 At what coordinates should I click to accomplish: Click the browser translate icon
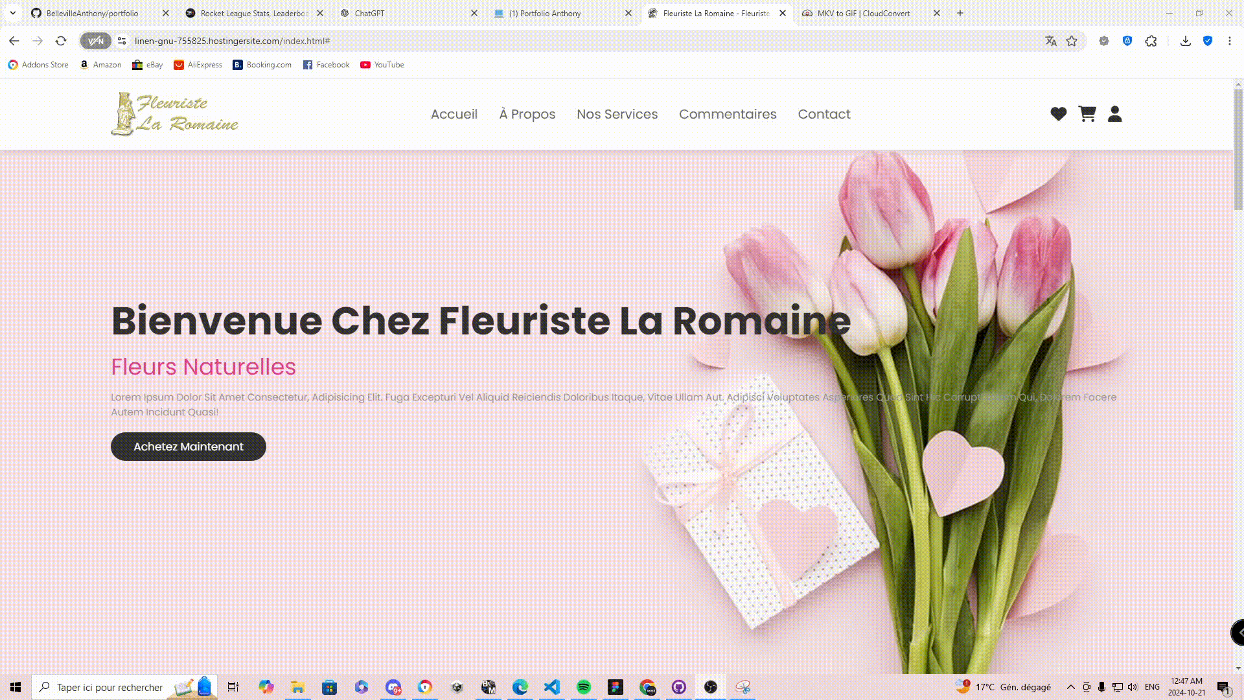[1050, 40]
